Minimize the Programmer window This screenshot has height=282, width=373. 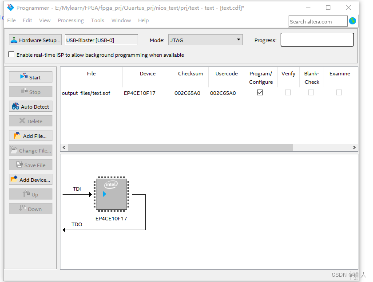tap(308, 8)
